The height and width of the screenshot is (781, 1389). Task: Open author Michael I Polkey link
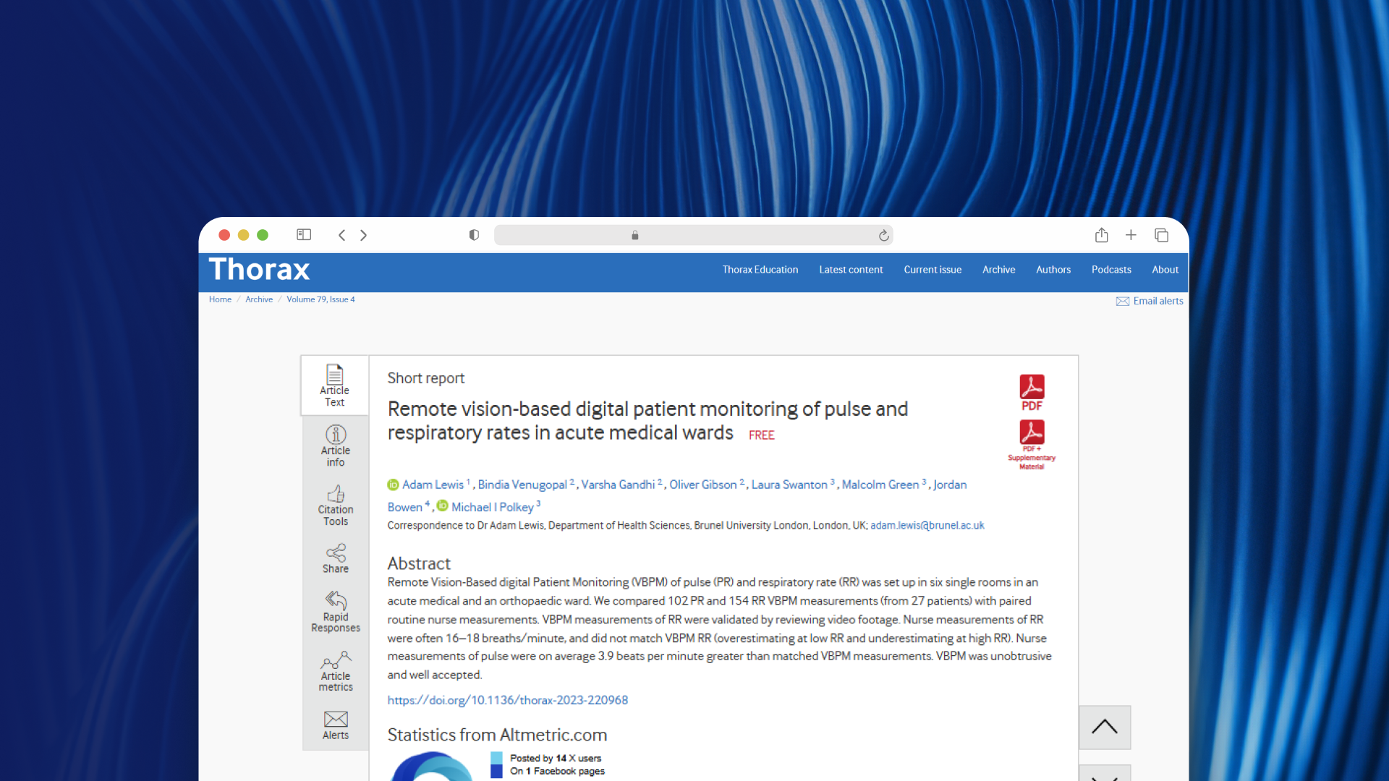click(493, 507)
